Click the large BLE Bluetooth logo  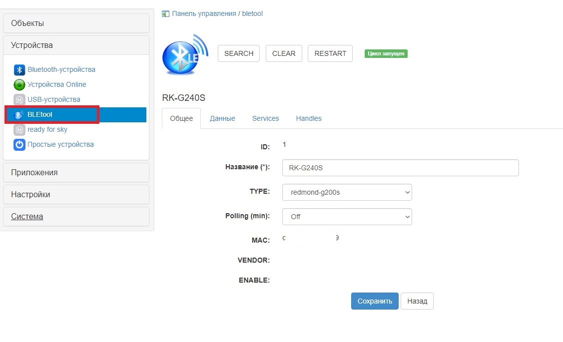(185, 54)
